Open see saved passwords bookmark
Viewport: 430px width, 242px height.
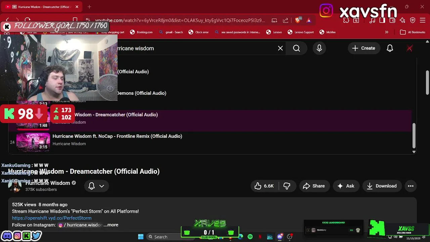(238, 32)
